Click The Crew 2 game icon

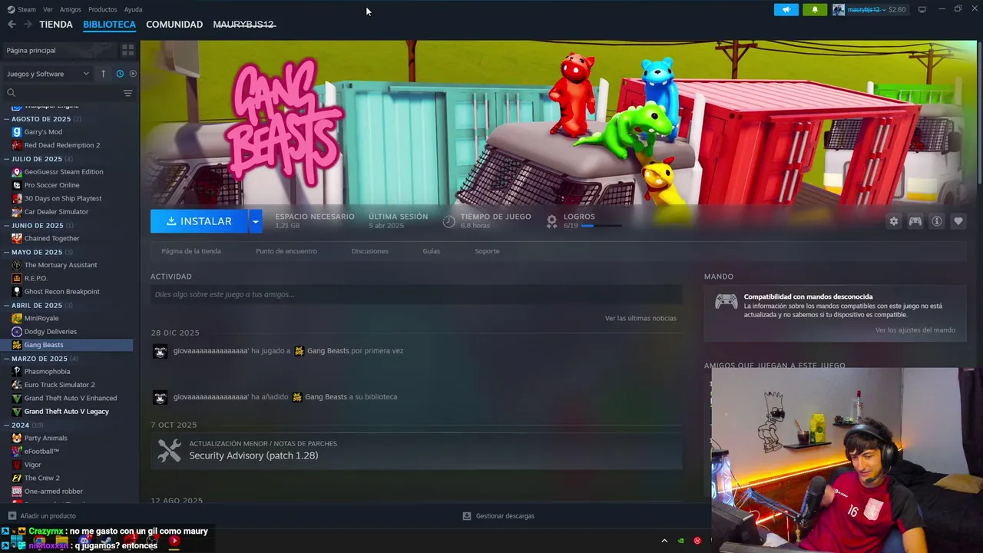pos(17,478)
